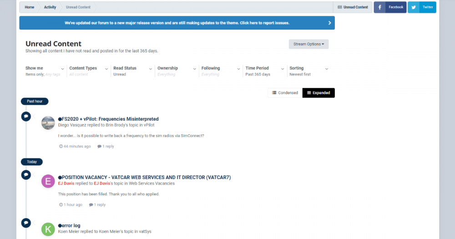Go to Home breadcrumb

[30, 7]
